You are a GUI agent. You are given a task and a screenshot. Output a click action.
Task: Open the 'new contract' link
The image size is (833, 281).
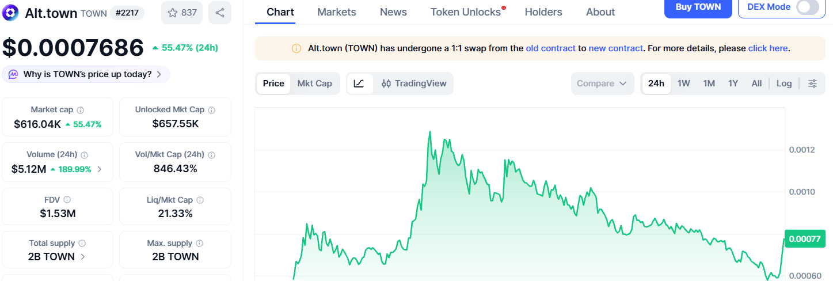pyautogui.click(x=615, y=48)
